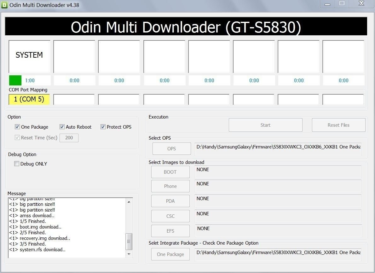Click the 'boot.img download..' log line
Image resolution: width=375 pixels, height=273 pixels.
pos(35,227)
